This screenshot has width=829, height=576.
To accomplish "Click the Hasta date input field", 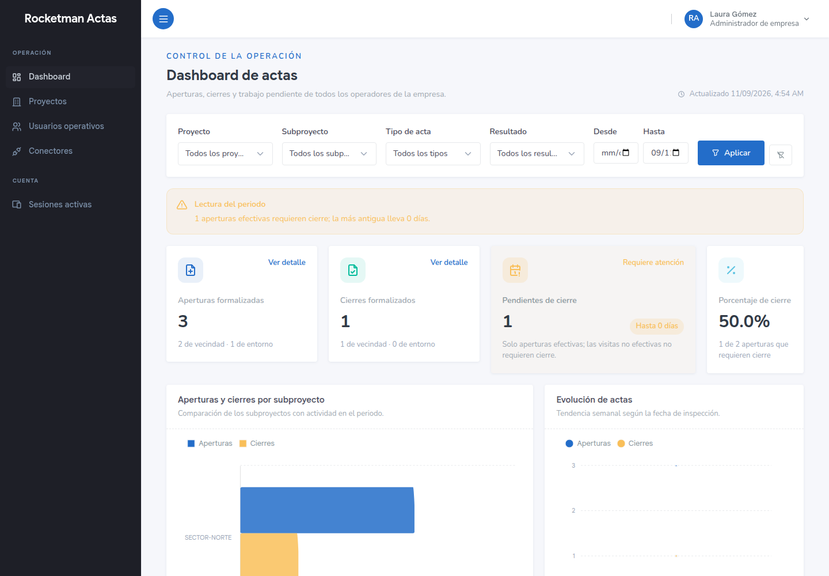I will [x=666, y=153].
